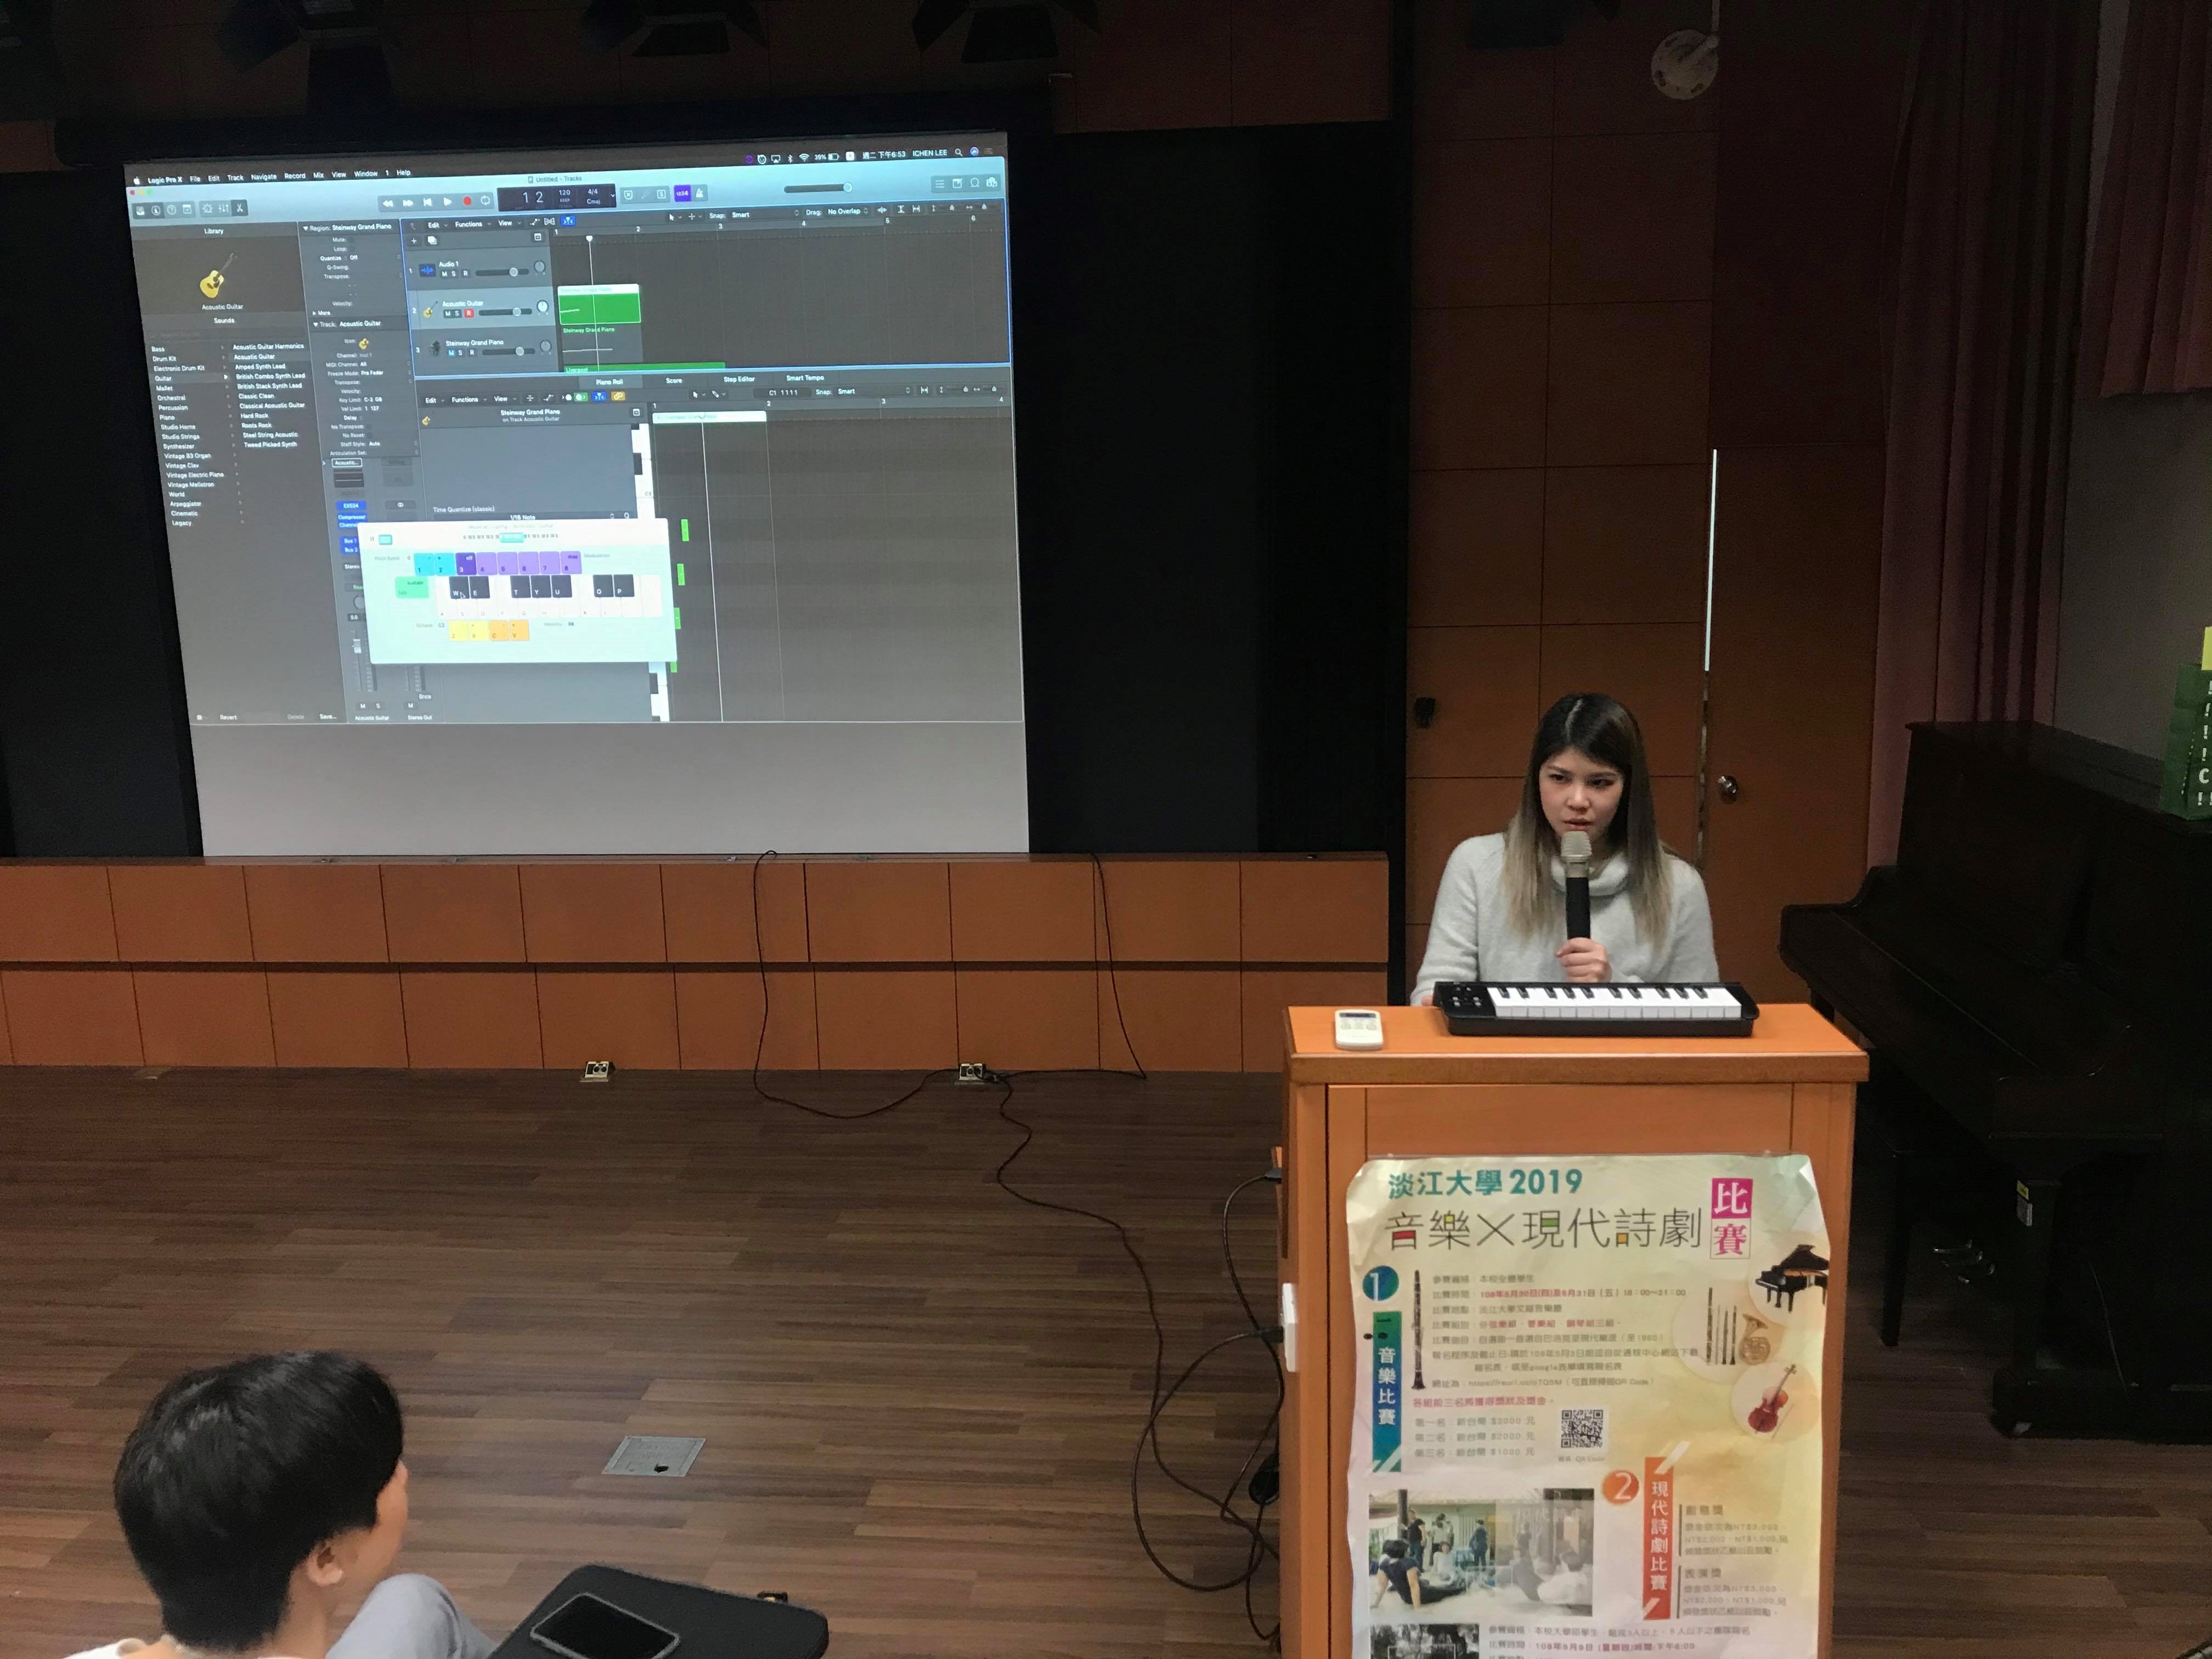Select Piano category in Library
The image size is (2212, 1659).
pyautogui.click(x=167, y=417)
